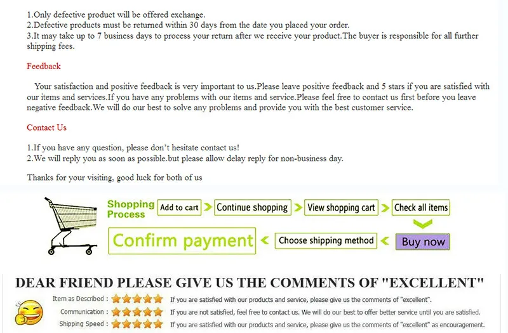Click the Shipping Speed star rating
508x333 pixels.
137,324
